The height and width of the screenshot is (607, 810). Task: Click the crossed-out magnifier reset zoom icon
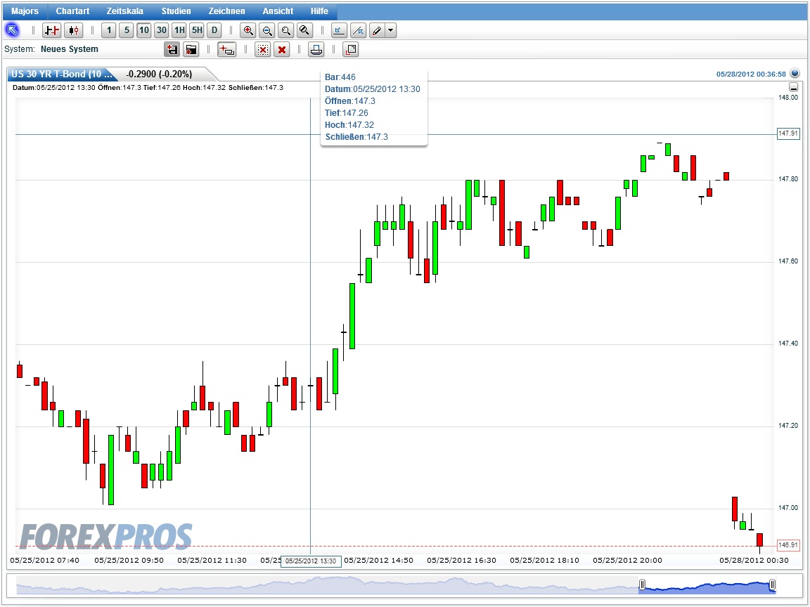click(304, 30)
